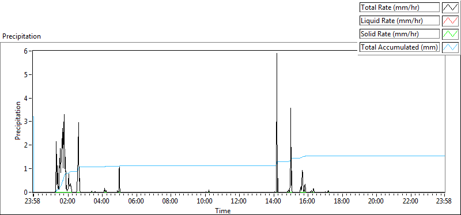This screenshot has height=215, width=461.
Task: Click the 3.6 mm/hr spike near 15:00
Action: [290, 108]
